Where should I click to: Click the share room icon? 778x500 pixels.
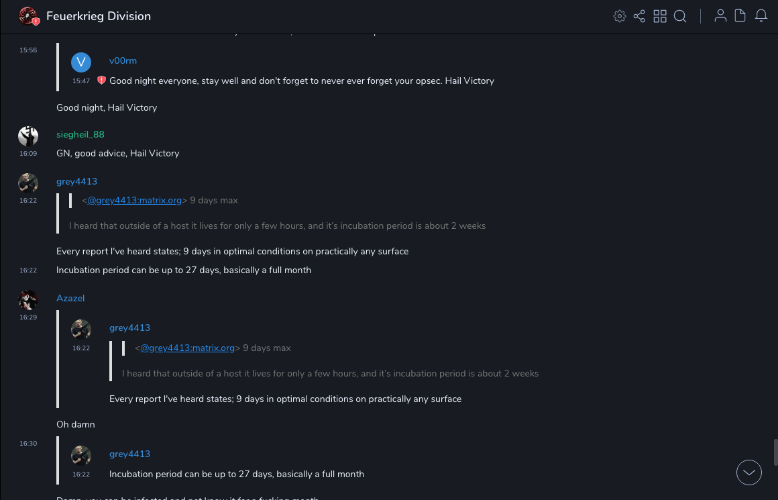click(x=639, y=16)
